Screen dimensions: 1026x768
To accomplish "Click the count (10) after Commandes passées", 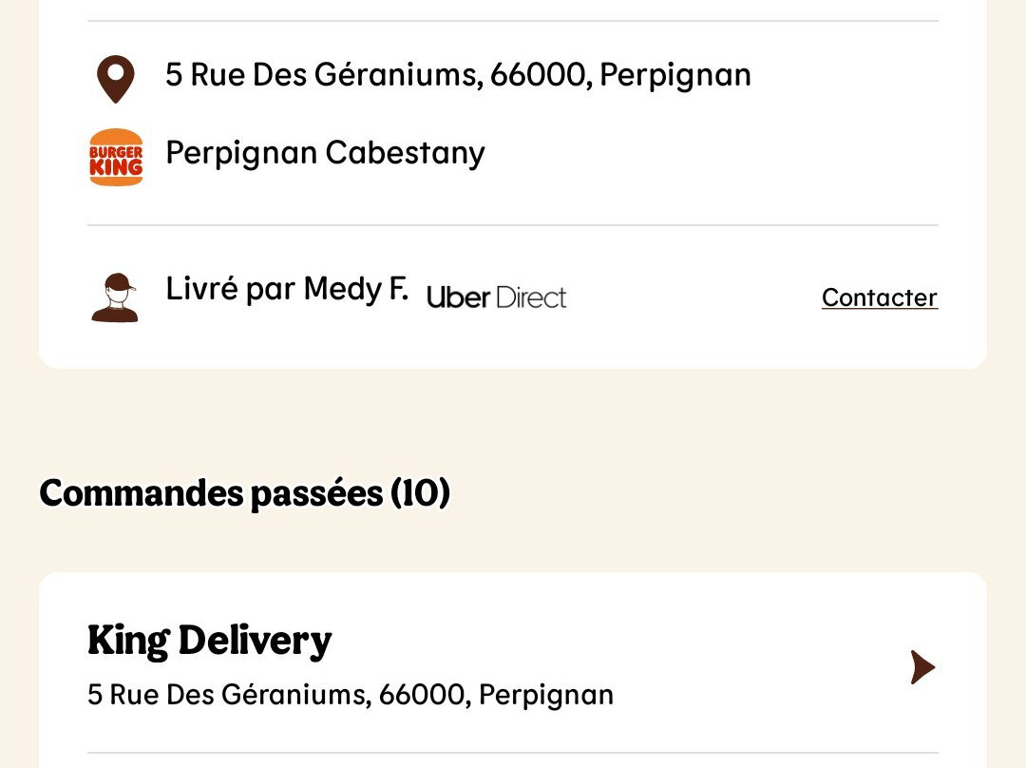I will click(420, 493).
